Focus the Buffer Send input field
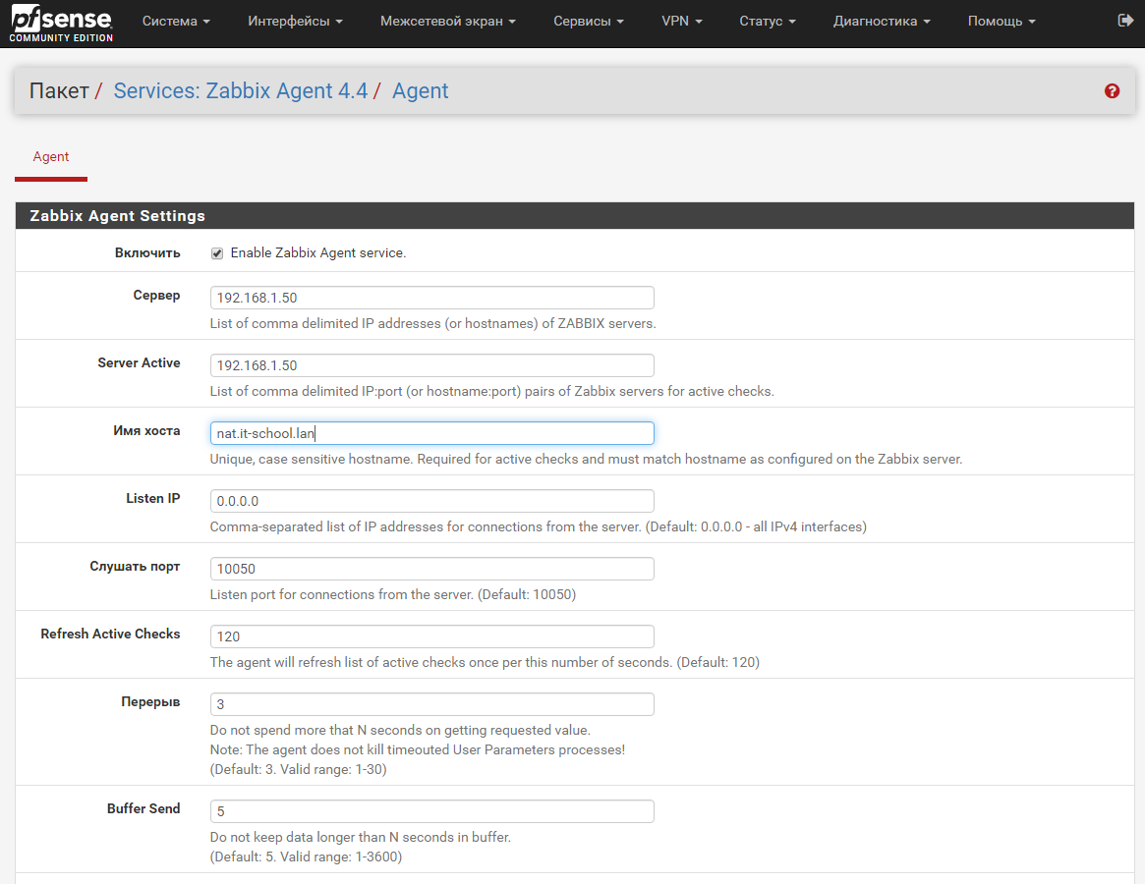This screenshot has width=1145, height=884. tap(431, 811)
